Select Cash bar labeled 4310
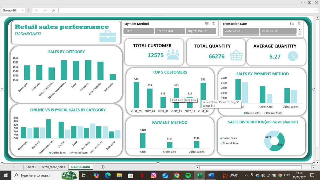 point(143,141)
